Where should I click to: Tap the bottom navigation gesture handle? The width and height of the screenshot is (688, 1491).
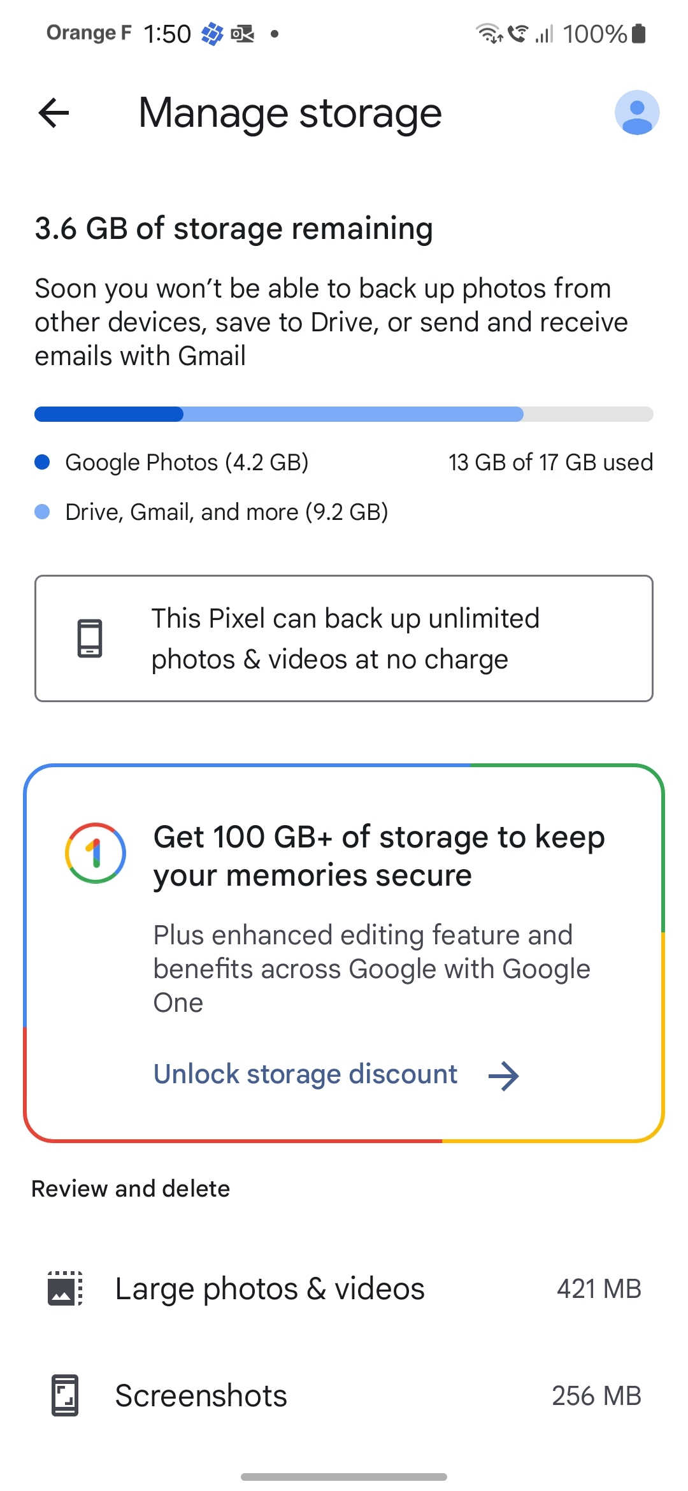(344, 1476)
